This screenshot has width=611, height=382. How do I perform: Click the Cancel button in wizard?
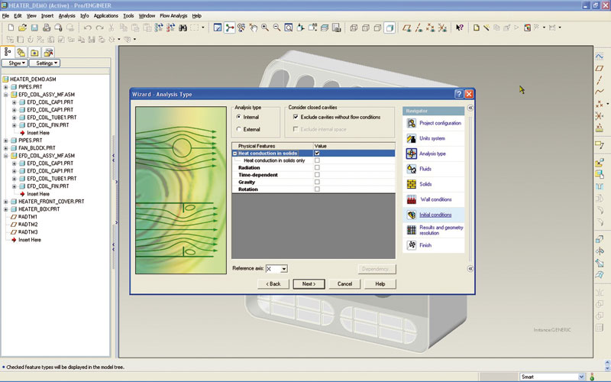(x=344, y=283)
